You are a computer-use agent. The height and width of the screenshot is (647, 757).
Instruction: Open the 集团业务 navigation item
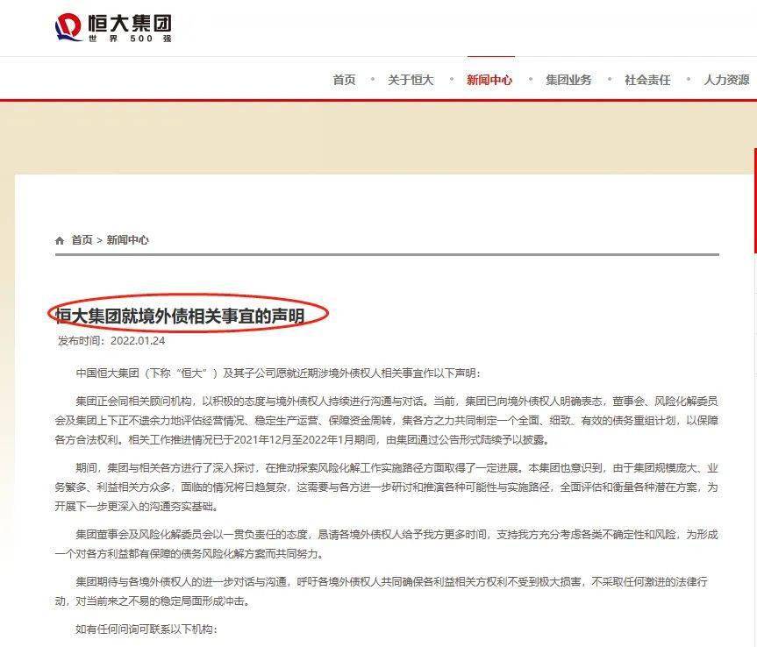[x=568, y=80]
